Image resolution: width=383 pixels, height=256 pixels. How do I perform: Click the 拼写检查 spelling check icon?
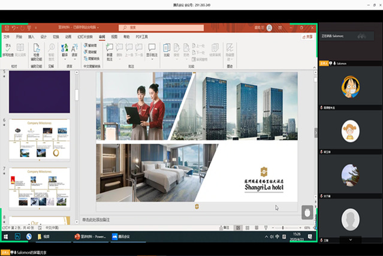[x=9, y=49]
